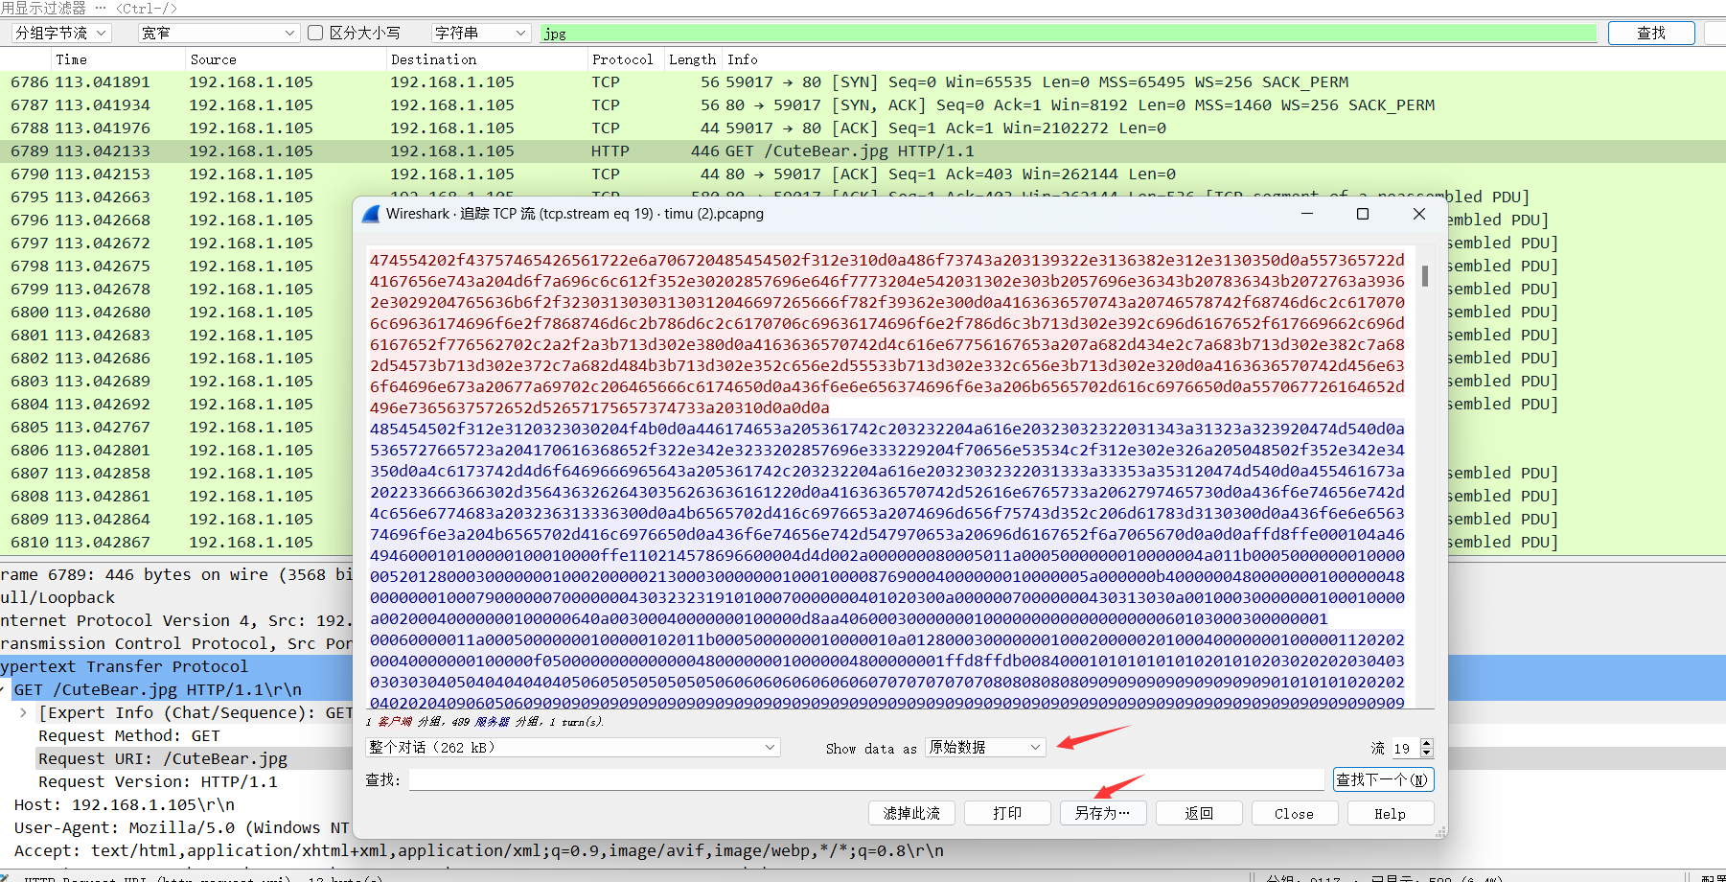Click the 流 stream number field showing 19
The width and height of the screenshot is (1726, 882).
click(x=1405, y=748)
